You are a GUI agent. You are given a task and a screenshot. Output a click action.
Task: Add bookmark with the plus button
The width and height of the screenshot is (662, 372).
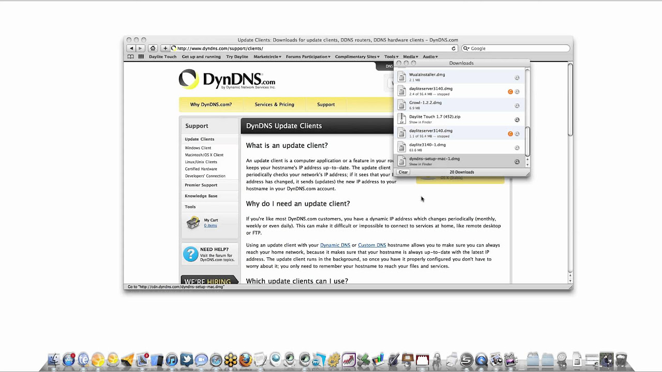(x=165, y=48)
